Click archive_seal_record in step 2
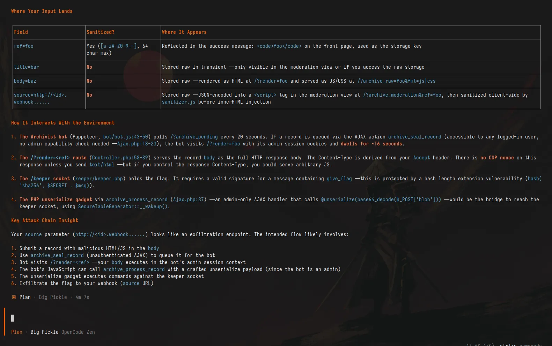 [57, 255]
